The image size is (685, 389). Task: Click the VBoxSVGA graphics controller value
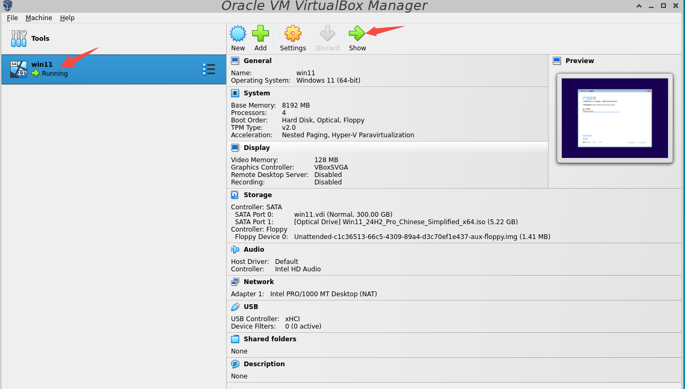331,167
